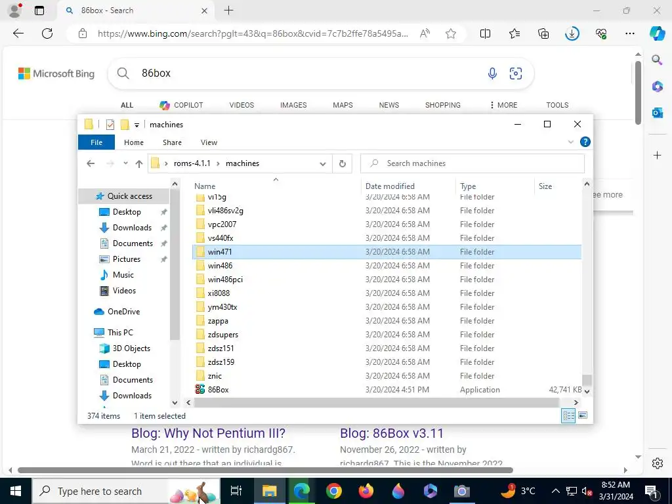Click the Explorer back arrow
This screenshot has width=672, height=504.
[91, 163]
